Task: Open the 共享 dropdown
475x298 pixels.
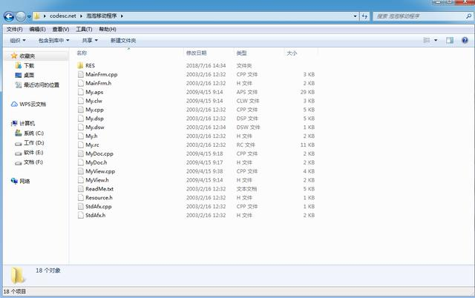Action: (x=90, y=41)
